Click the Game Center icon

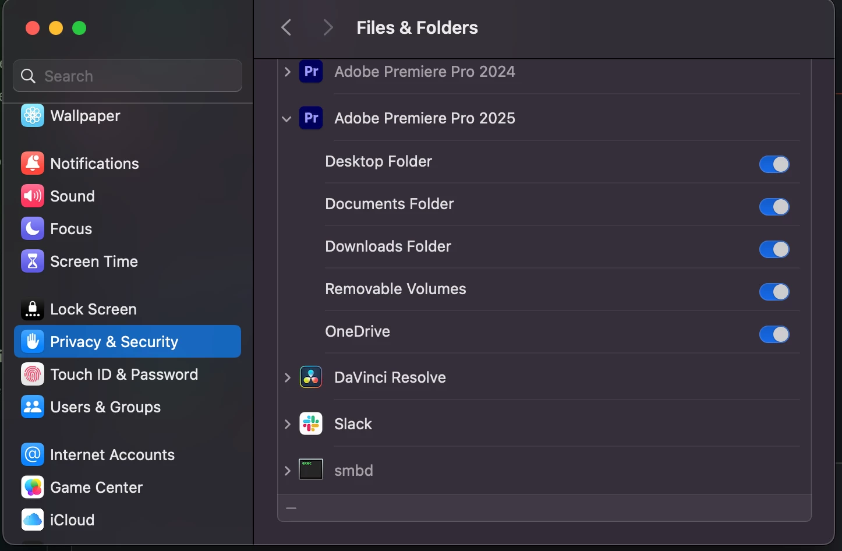(33, 488)
